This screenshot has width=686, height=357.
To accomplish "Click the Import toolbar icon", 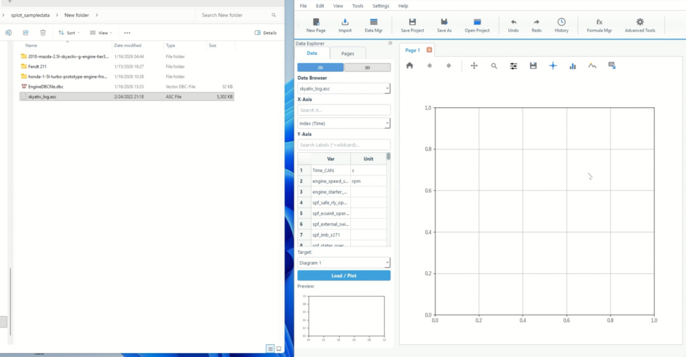I will [x=344, y=25].
